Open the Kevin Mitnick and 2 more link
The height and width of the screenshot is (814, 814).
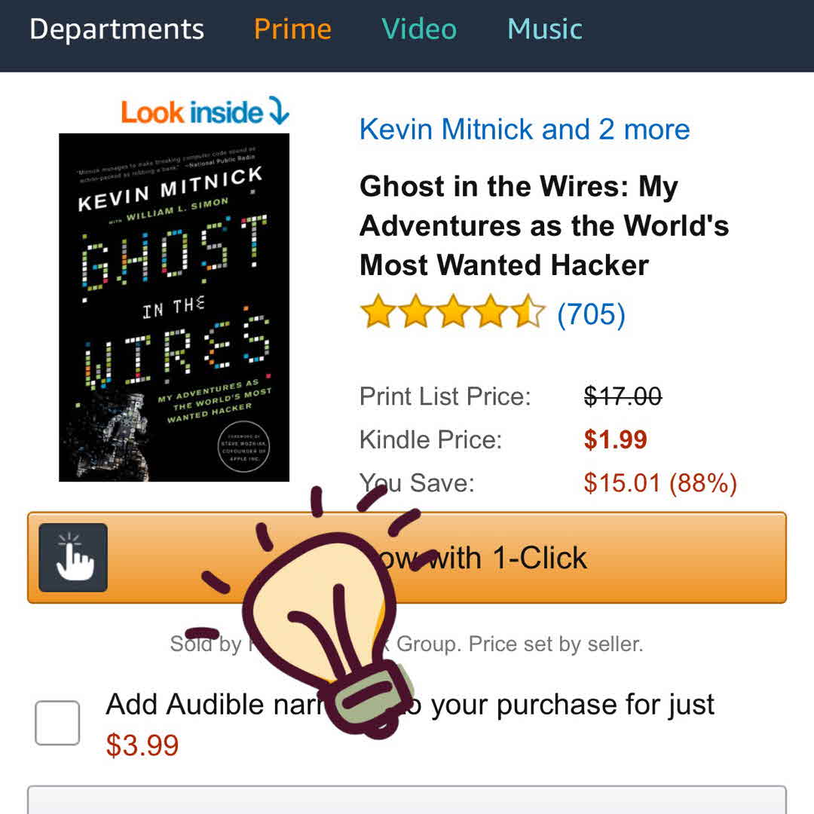[x=525, y=130]
